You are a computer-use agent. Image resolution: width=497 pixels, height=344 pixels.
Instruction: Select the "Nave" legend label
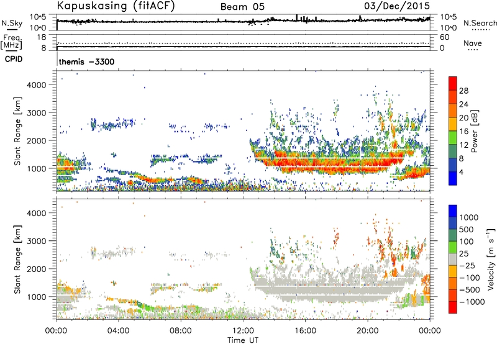473,43
